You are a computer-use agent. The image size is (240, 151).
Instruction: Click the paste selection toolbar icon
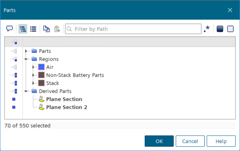57,29
